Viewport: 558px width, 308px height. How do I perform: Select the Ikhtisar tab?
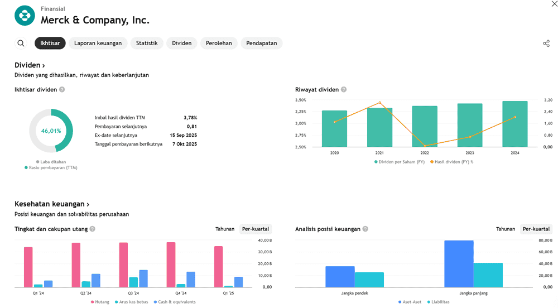50,43
